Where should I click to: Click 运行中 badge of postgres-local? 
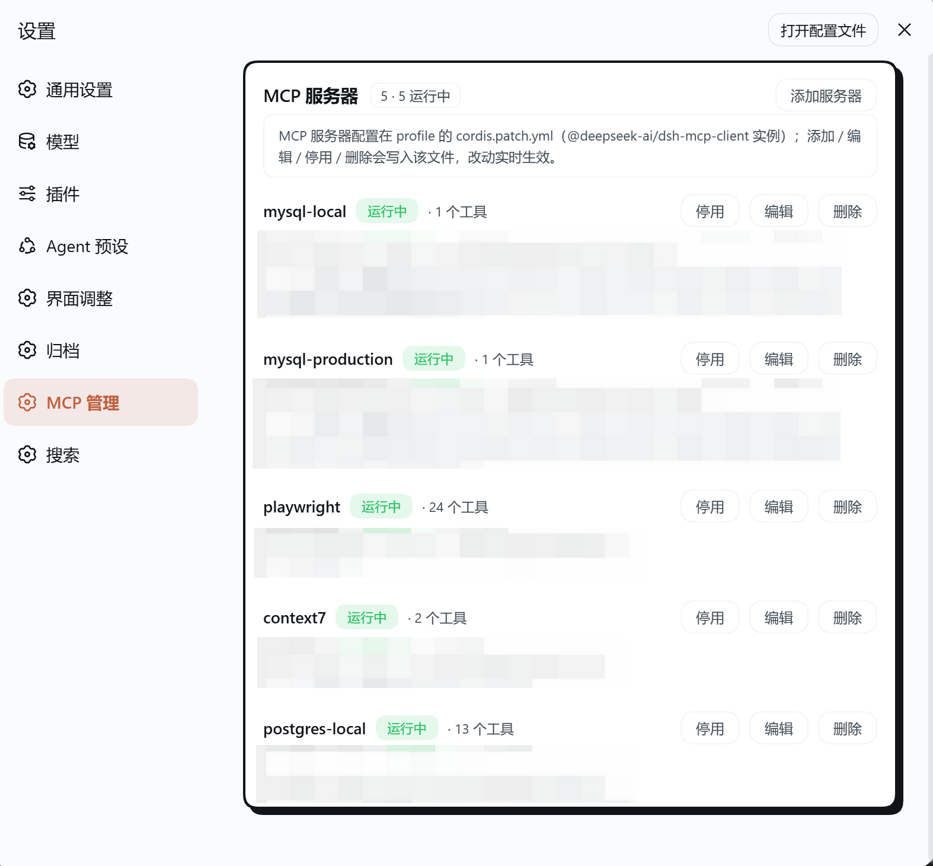[x=407, y=728]
